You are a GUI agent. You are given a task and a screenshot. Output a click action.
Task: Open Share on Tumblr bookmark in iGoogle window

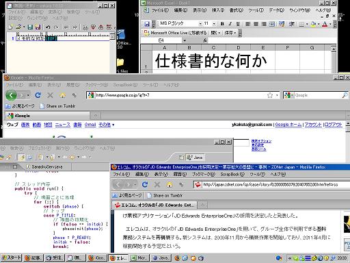point(57,106)
